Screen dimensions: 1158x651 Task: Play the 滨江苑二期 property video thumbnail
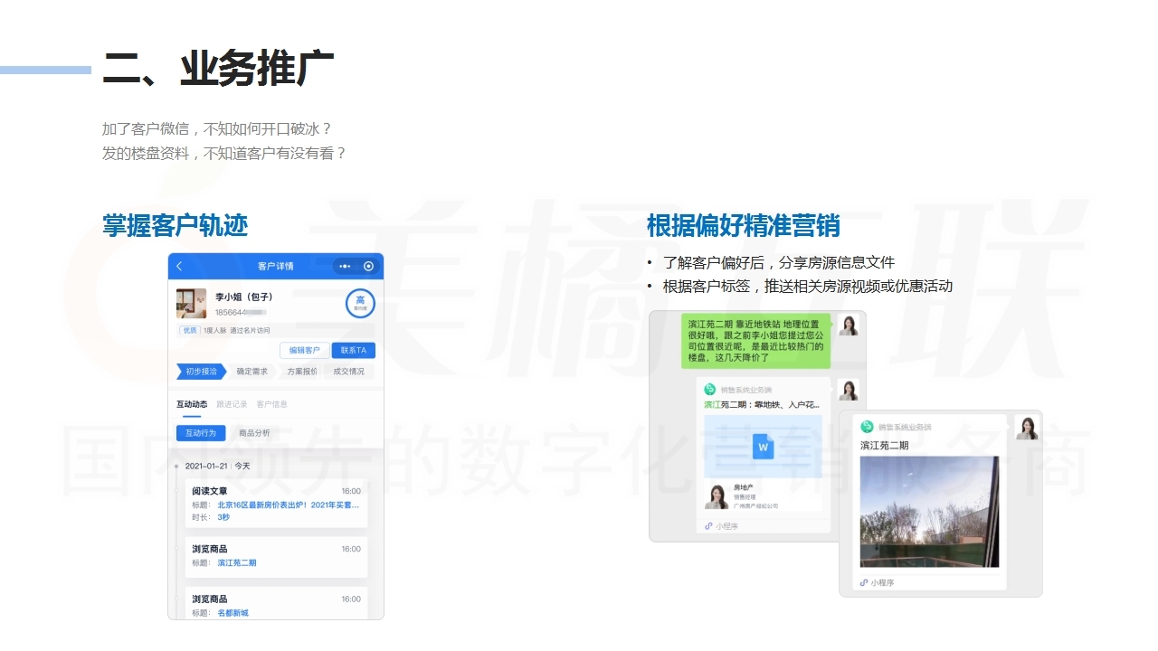click(929, 512)
